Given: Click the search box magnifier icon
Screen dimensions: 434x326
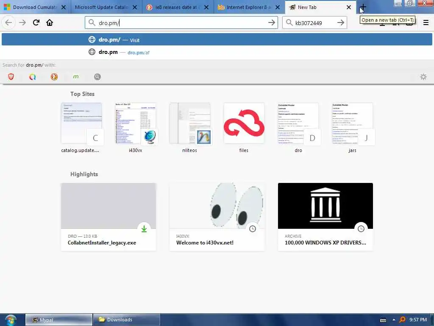Looking at the screenshot, I should click(289, 23).
